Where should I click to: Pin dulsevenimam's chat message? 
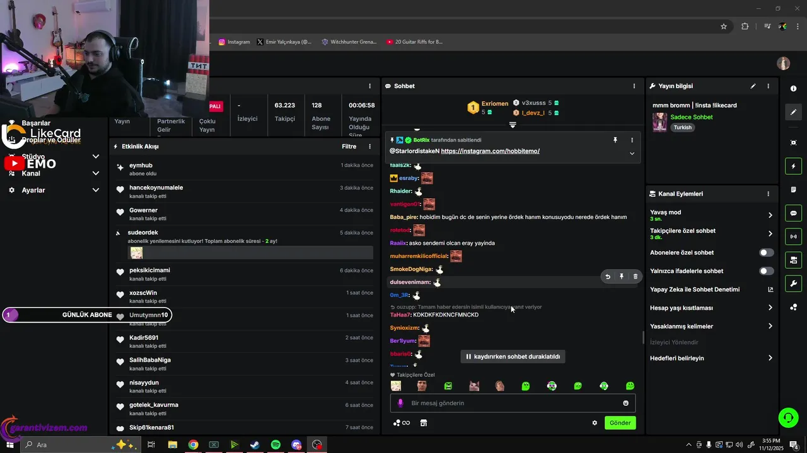point(622,276)
